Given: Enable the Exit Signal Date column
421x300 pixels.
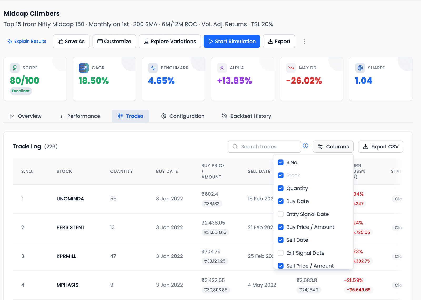Looking at the screenshot, I should (281, 253).
